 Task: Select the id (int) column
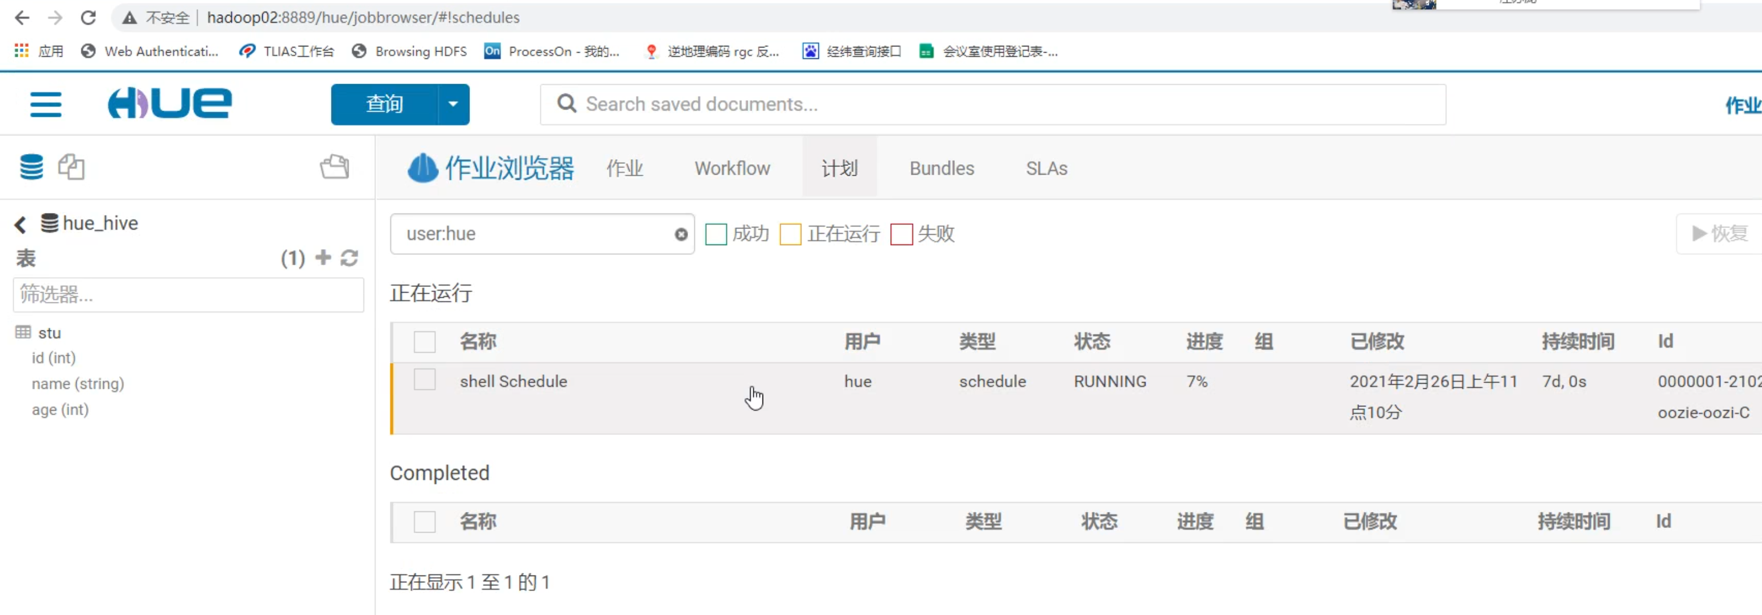(53, 358)
